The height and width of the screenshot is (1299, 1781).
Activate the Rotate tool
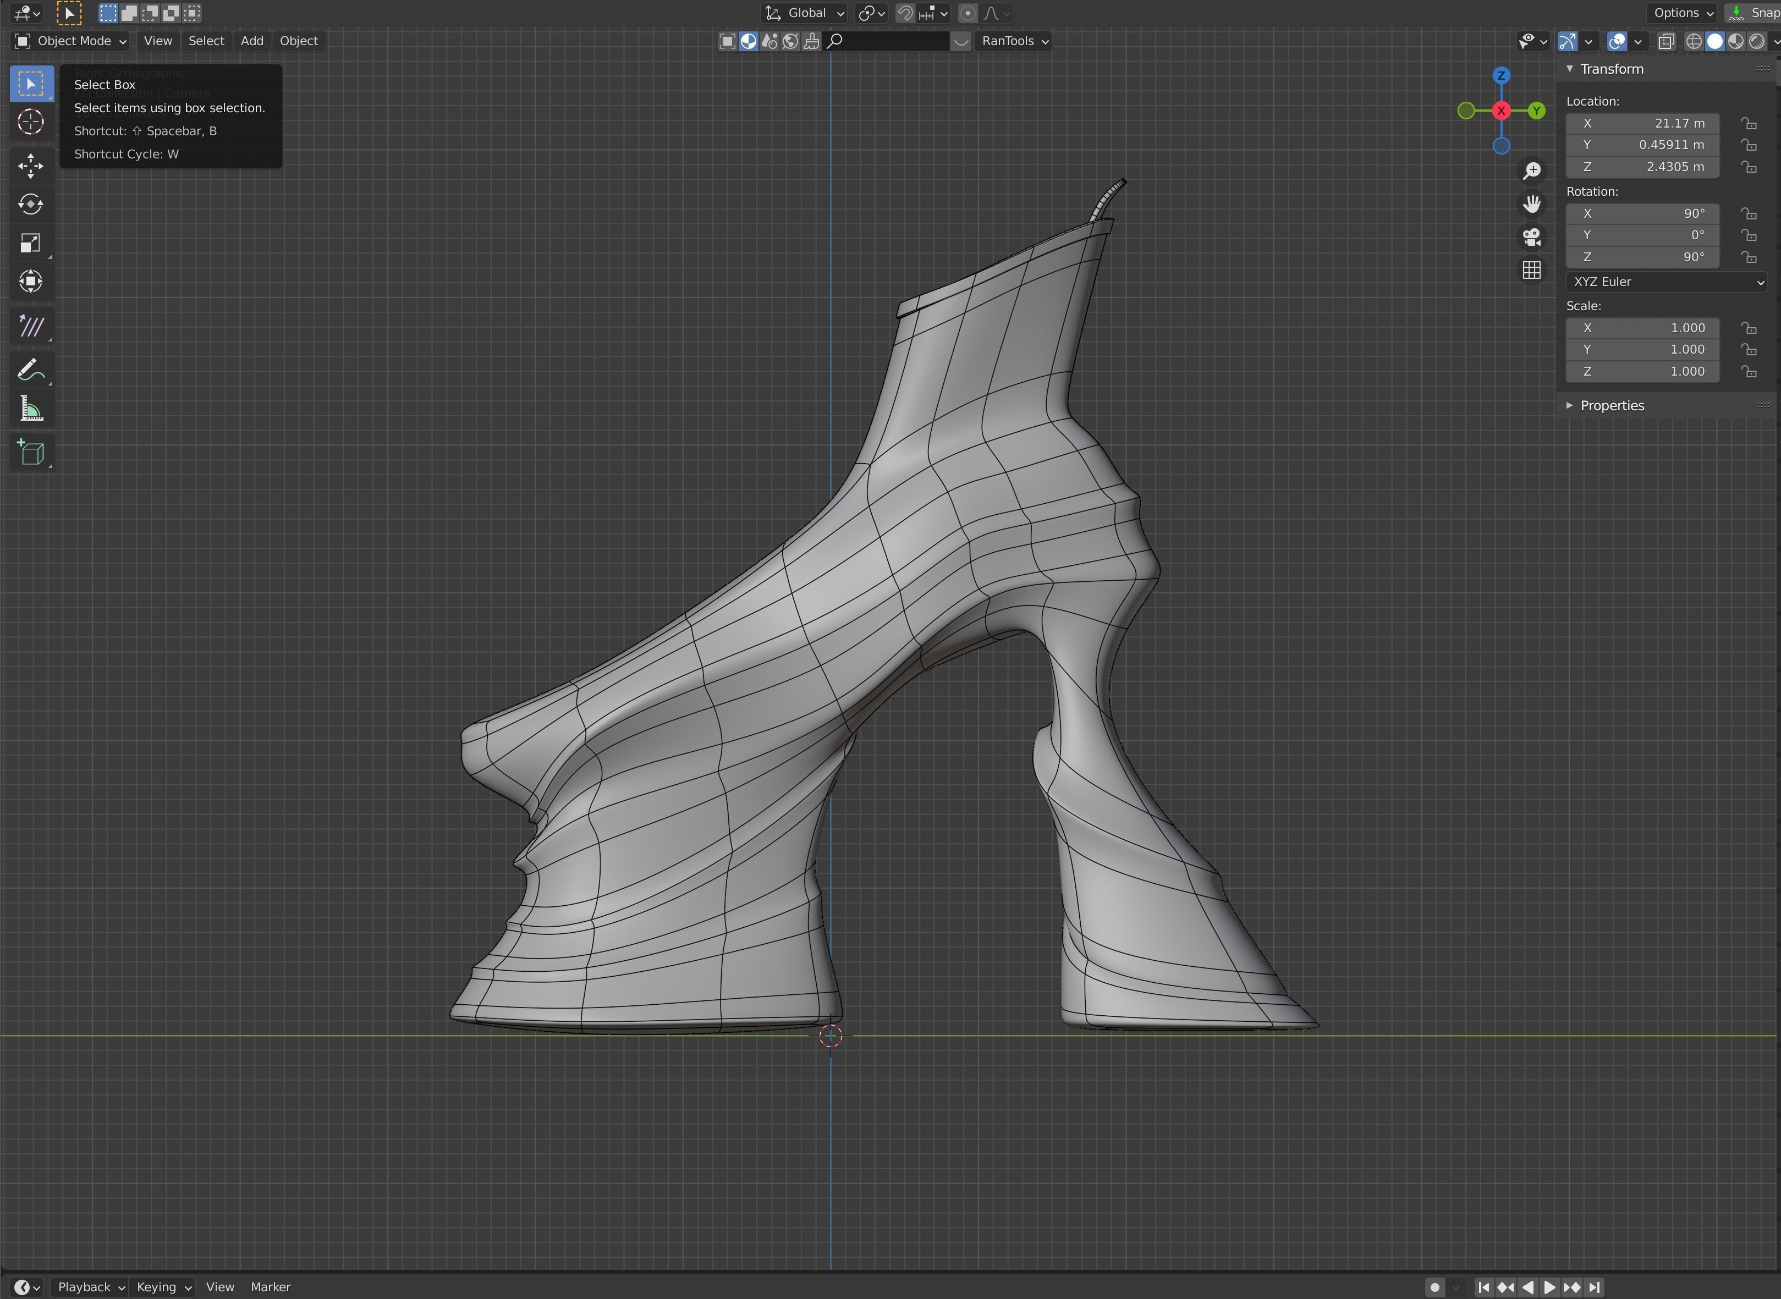click(x=31, y=205)
